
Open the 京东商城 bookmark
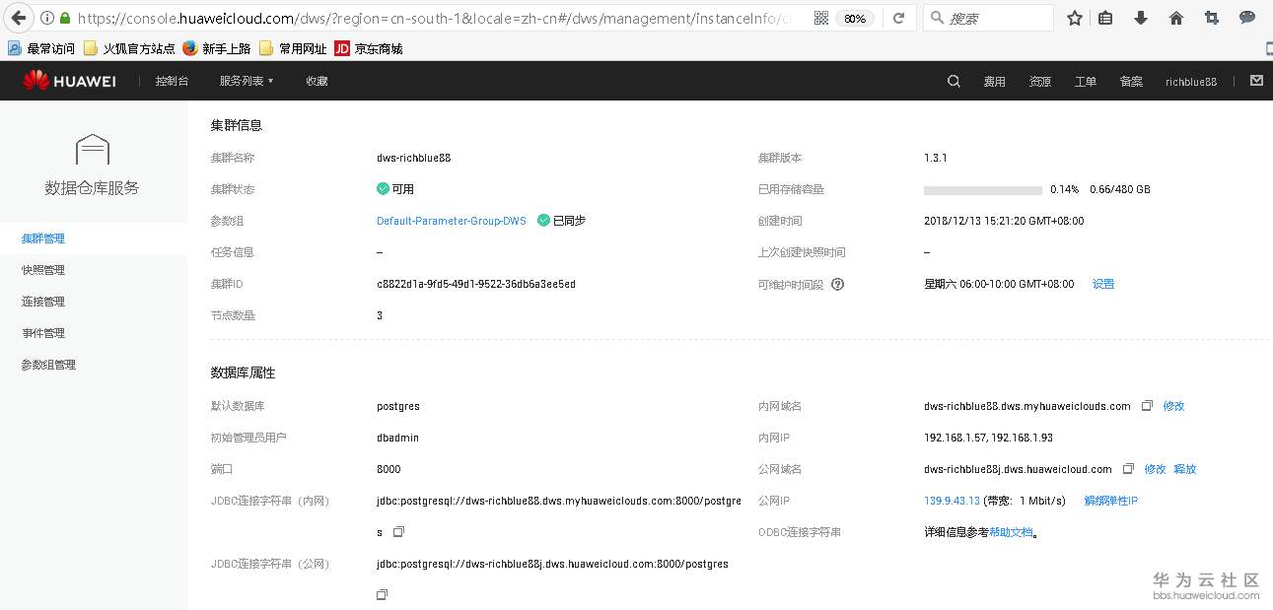click(x=378, y=46)
